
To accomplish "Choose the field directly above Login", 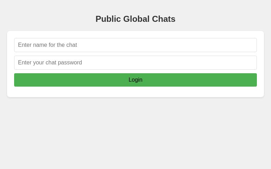I will pyautogui.click(x=135, y=63).
